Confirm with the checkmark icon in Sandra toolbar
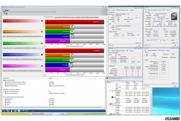Image resolution: width=181 pixels, height=121 pixels. [33, 111]
